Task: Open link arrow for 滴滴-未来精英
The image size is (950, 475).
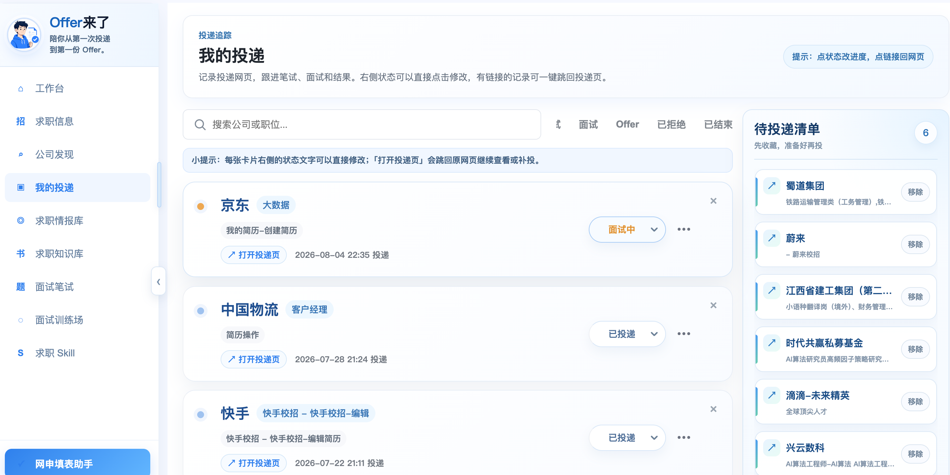Action: [771, 395]
